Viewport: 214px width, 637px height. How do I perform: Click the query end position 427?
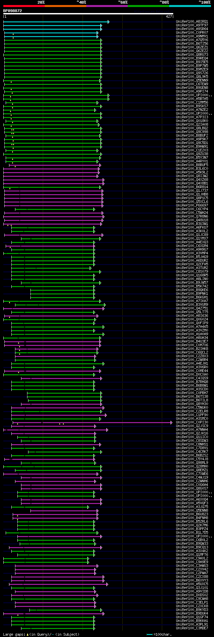point(169,17)
